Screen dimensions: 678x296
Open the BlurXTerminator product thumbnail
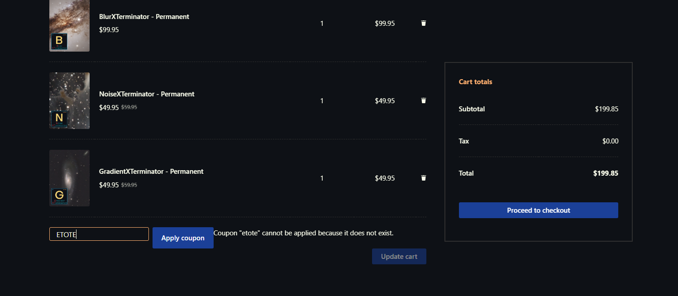tap(69, 25)
